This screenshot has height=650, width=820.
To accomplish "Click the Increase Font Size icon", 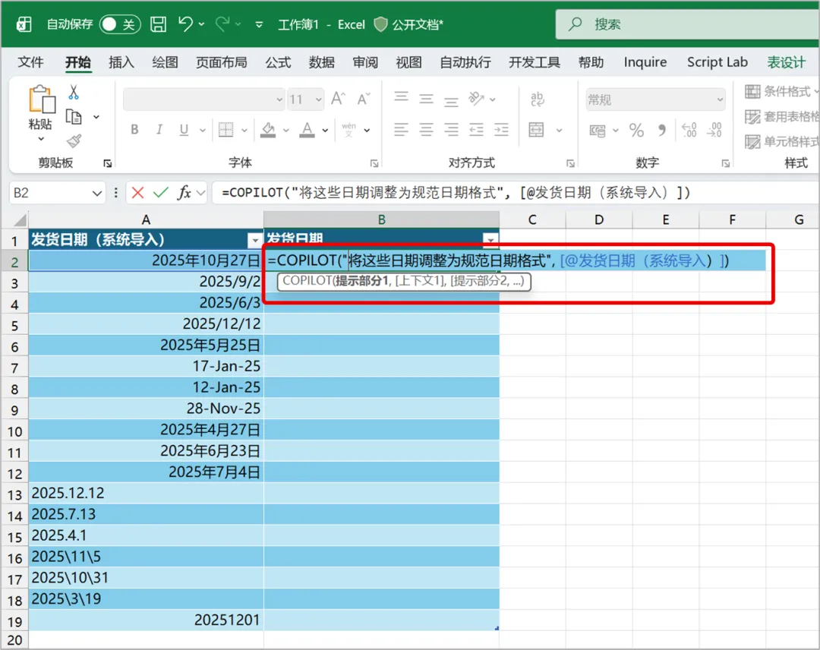I will pyautogui.click(x=338, y=99).
